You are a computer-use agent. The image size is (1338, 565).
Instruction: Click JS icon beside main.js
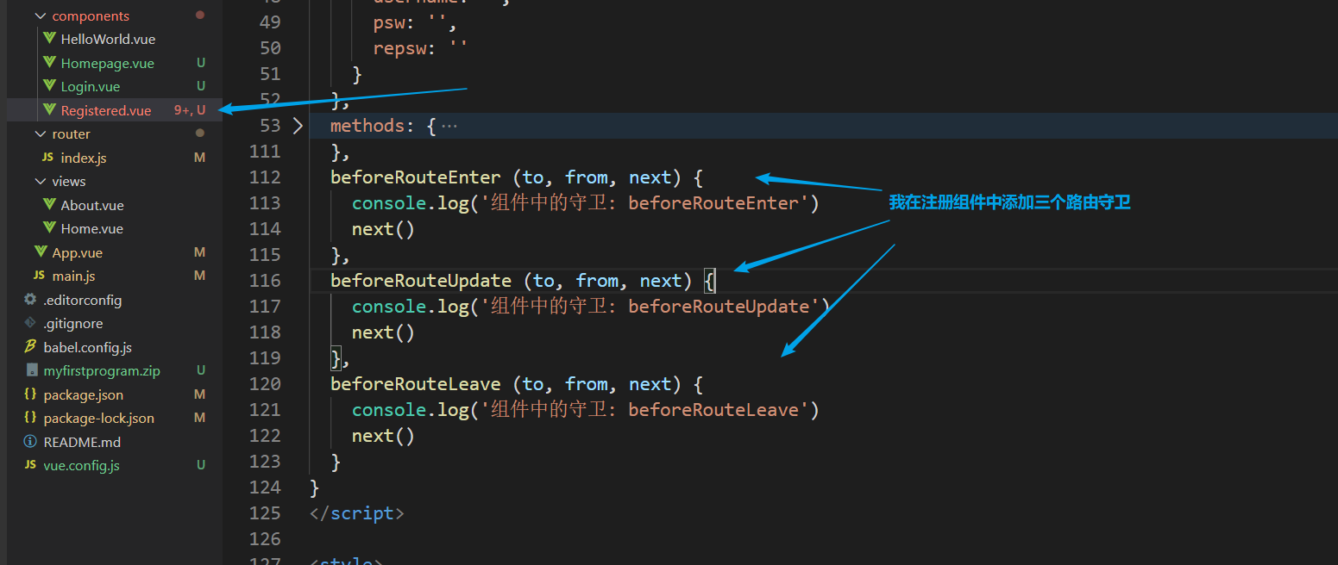(39, 276)
